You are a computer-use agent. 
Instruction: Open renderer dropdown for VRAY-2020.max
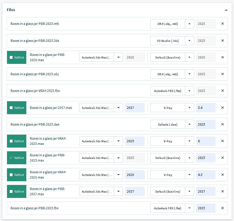[x=190, y=175]
